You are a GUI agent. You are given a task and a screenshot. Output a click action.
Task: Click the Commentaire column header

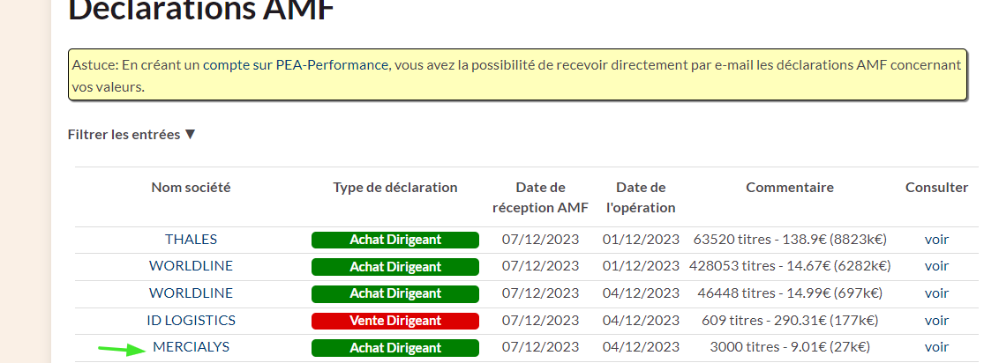(790, 188)
